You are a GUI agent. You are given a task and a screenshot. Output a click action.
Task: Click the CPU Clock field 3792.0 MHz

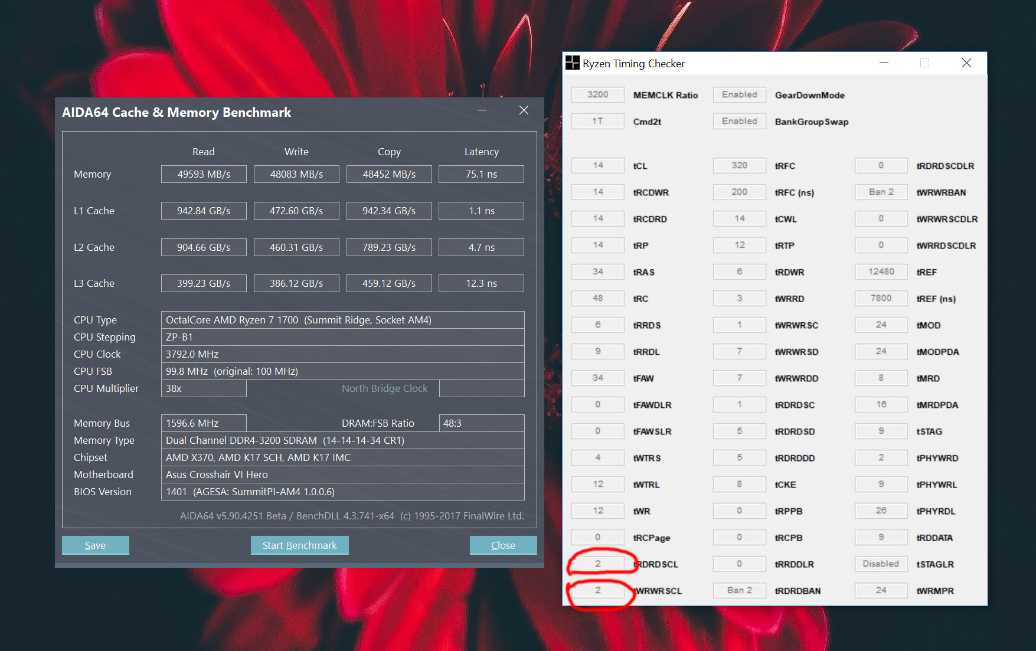342,354
